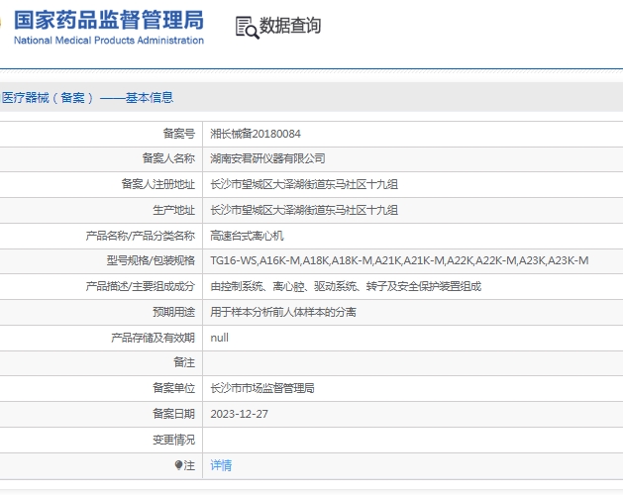Image resolution: width=623 pixels, height=495 pixels.
Task: Click filing authority 长沙市市场监督管理局
Action: point(262,388)
